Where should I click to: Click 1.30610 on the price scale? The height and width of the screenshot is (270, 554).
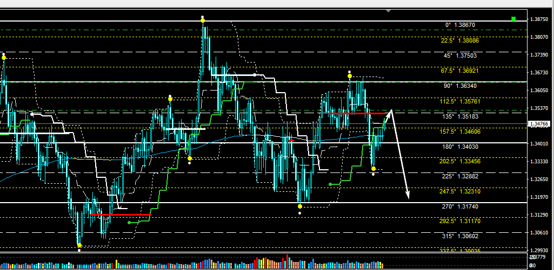tap(539, 233)
